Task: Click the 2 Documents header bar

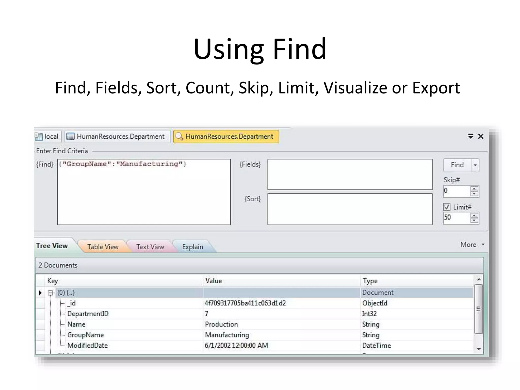Action: coord(259,265)
